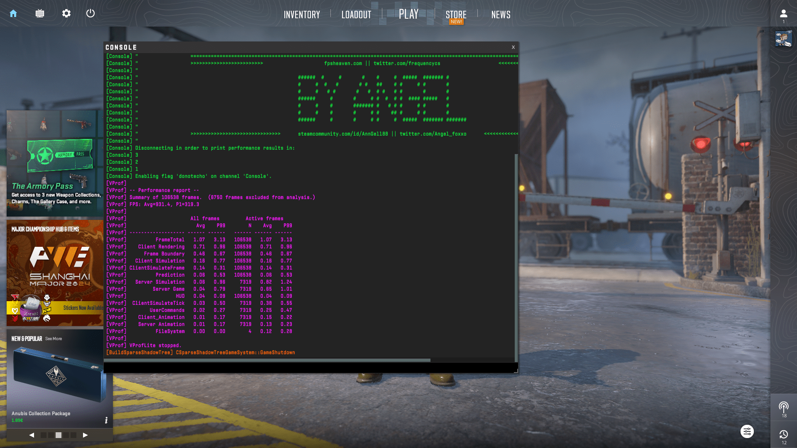
Task: Open the Store tab
Action: 456,15
